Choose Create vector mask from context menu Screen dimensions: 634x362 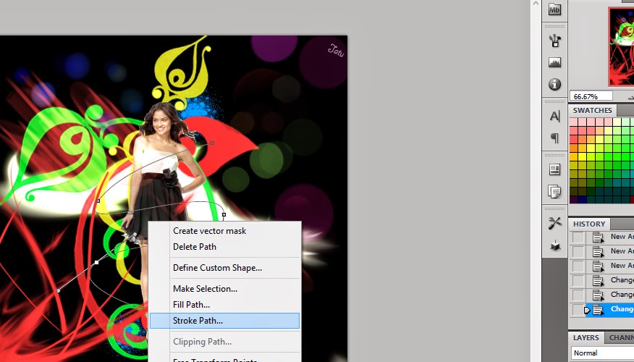coord(225,231)
